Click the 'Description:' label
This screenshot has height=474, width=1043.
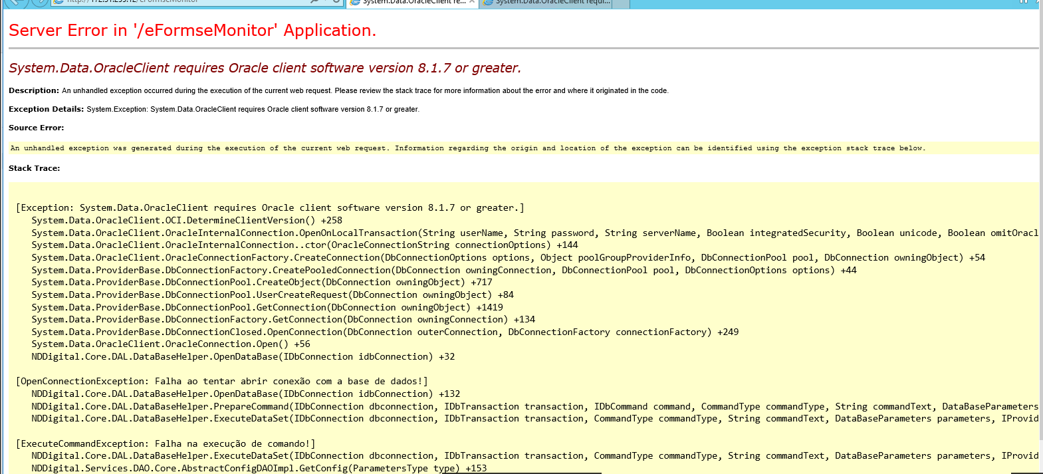pos(34,90)
